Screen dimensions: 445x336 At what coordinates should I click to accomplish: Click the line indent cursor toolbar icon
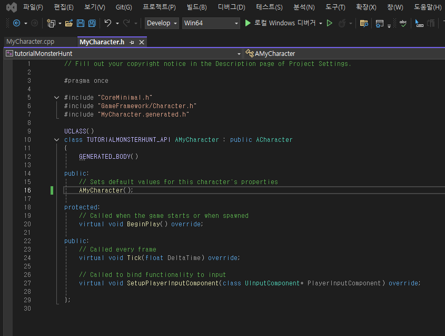coord(419,23)
